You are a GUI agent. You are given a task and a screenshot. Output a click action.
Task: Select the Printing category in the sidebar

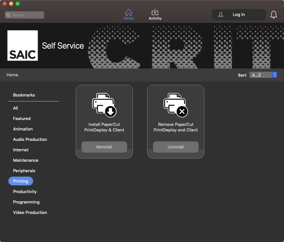(x=21, y=181)
